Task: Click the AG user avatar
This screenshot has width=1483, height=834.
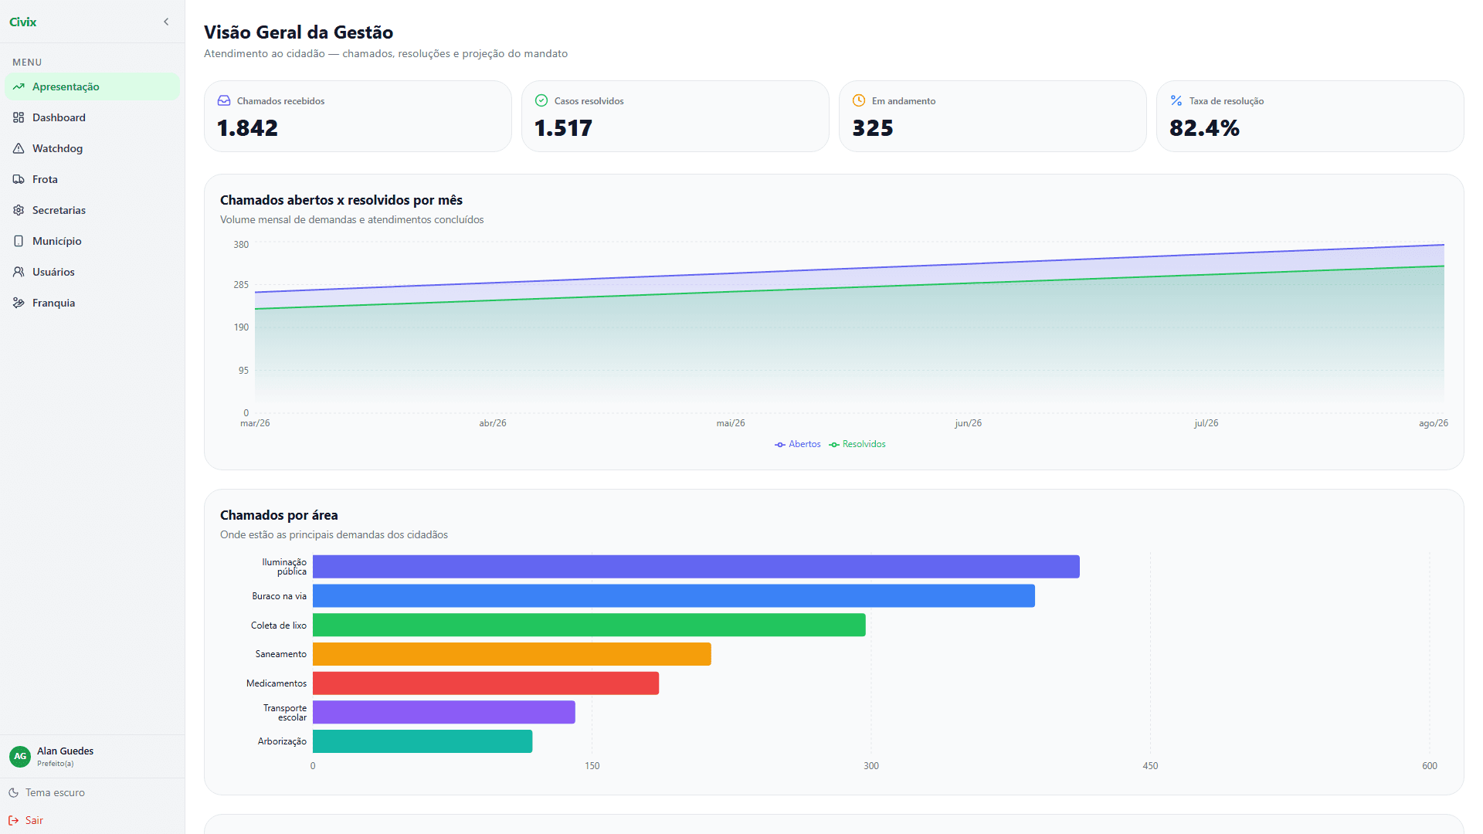Action: 20,756
